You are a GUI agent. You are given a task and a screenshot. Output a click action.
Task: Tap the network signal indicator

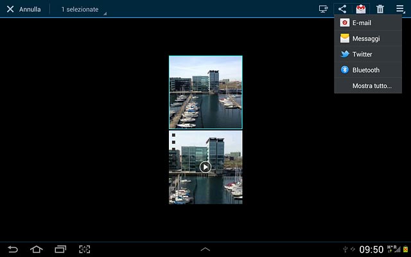[394, 249]
